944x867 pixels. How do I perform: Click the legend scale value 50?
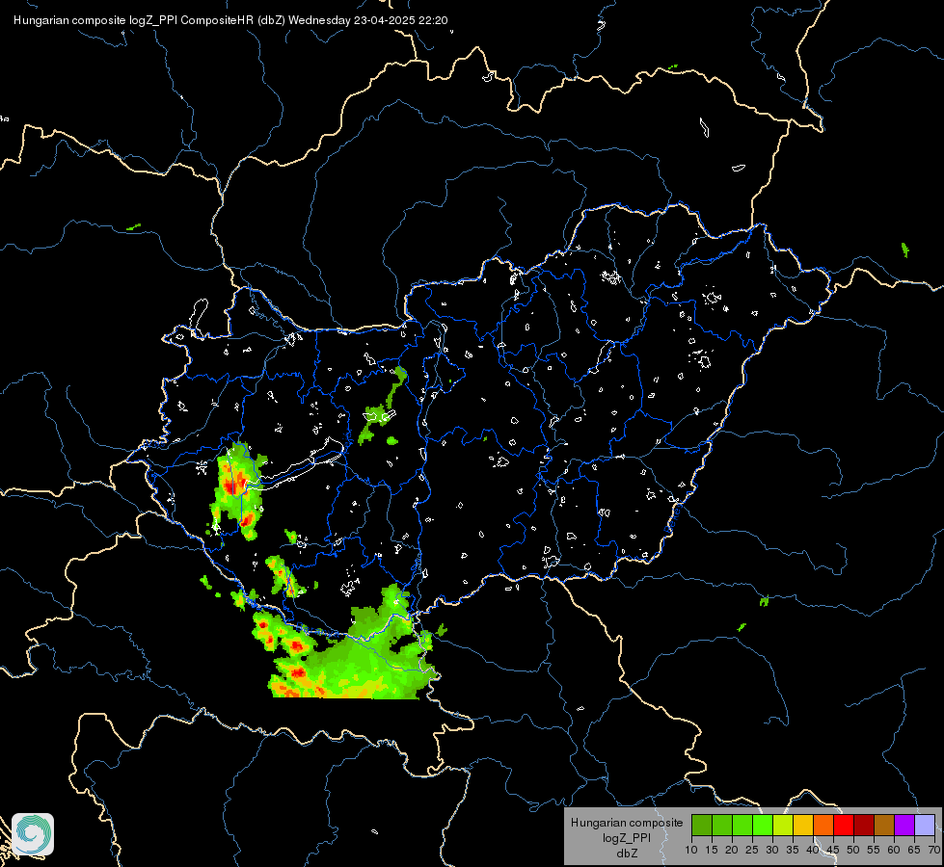coord(853,851)
